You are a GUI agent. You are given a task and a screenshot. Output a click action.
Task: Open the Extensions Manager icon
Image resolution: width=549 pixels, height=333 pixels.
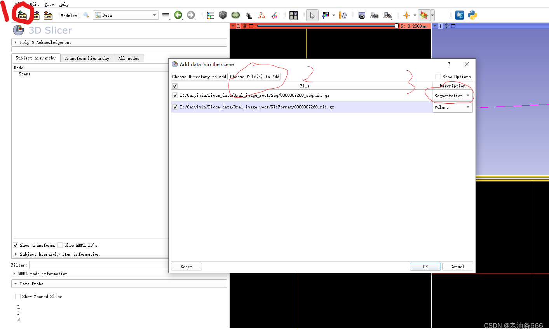(460, 15)
